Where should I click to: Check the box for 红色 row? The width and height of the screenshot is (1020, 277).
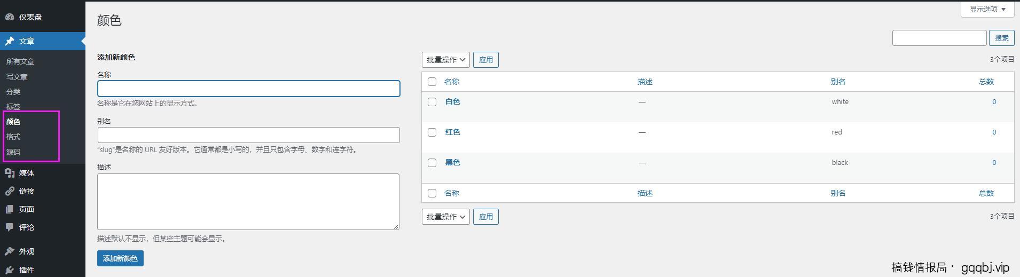[x=432, y=132]
